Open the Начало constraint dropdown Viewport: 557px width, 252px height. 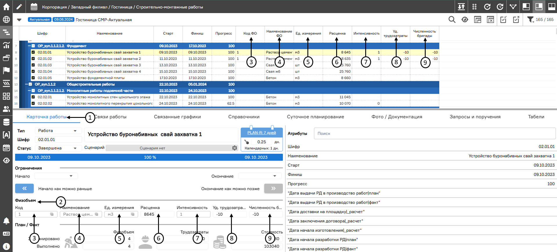[56, 176]
